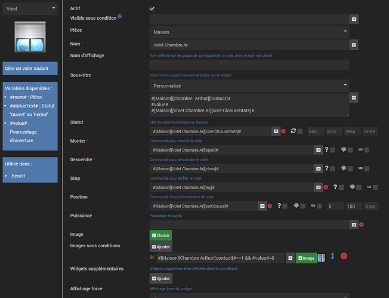Toggle the question-mark checkbox in Monter row
Image resolution: width=389 pixels, height=298 pixels.
[333, 150]
